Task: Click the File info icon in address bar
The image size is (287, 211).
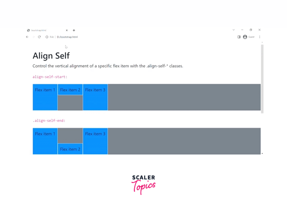Action: coord(47,37)
